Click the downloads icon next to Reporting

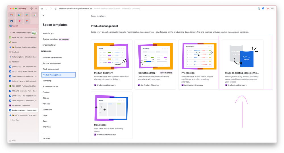tap(32, 9)
